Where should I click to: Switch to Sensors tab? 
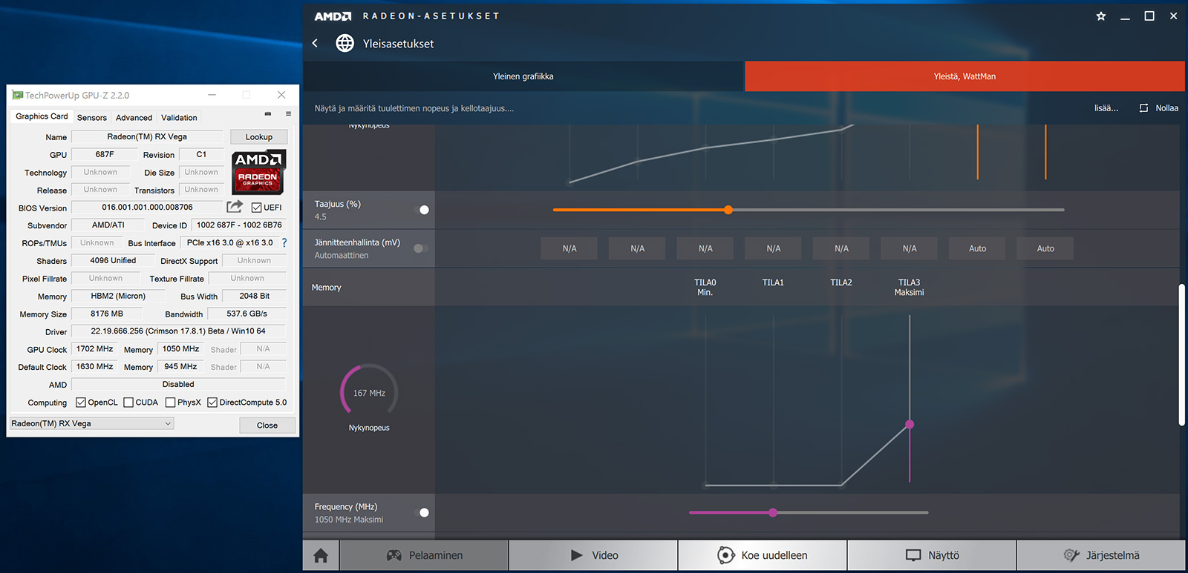(92, 118)
